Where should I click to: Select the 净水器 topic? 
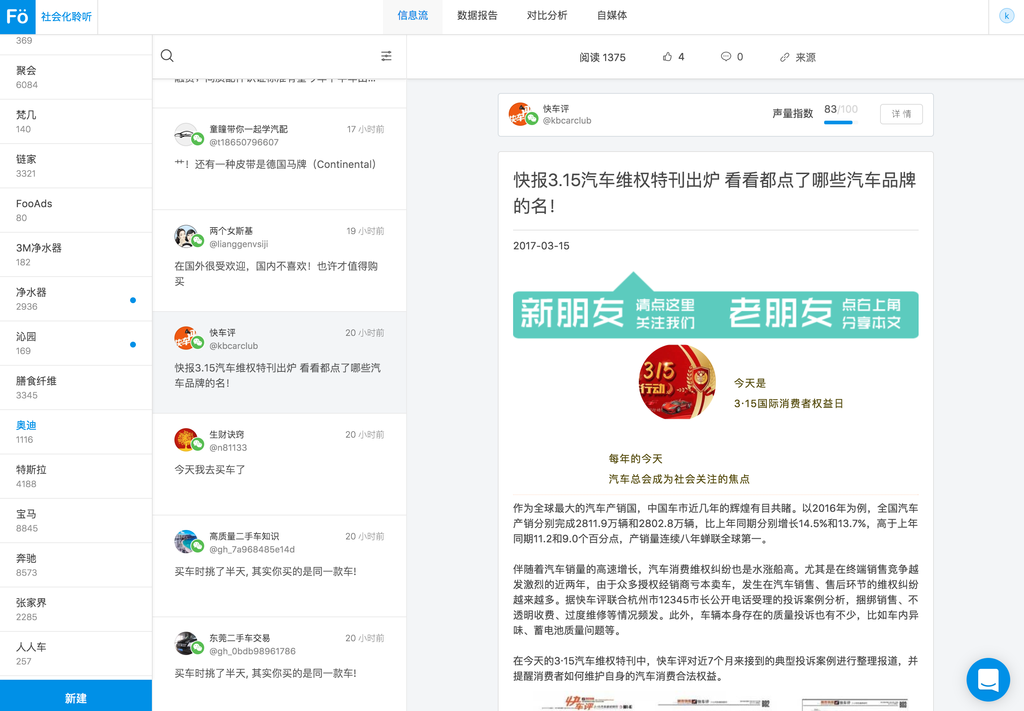[76, 299]
